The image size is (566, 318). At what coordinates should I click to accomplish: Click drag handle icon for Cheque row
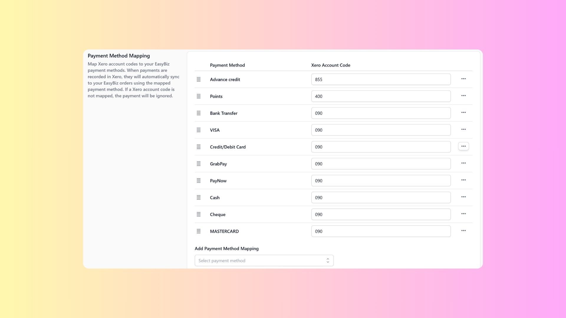click(x=198, y=214)
